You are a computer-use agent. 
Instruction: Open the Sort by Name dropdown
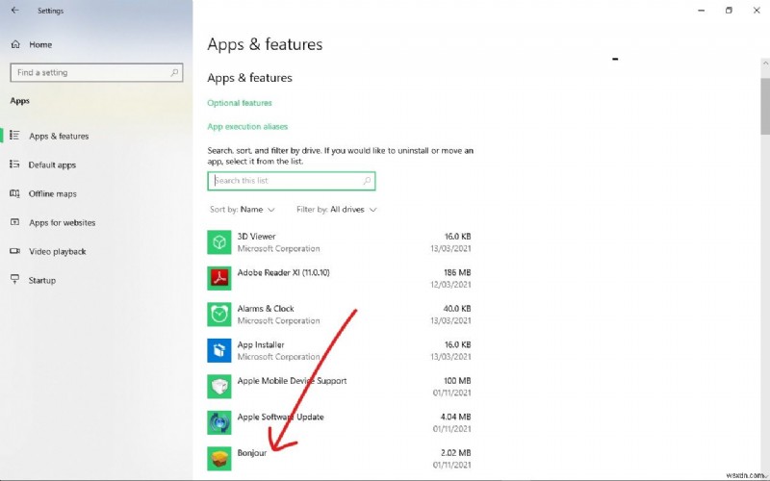243,209
